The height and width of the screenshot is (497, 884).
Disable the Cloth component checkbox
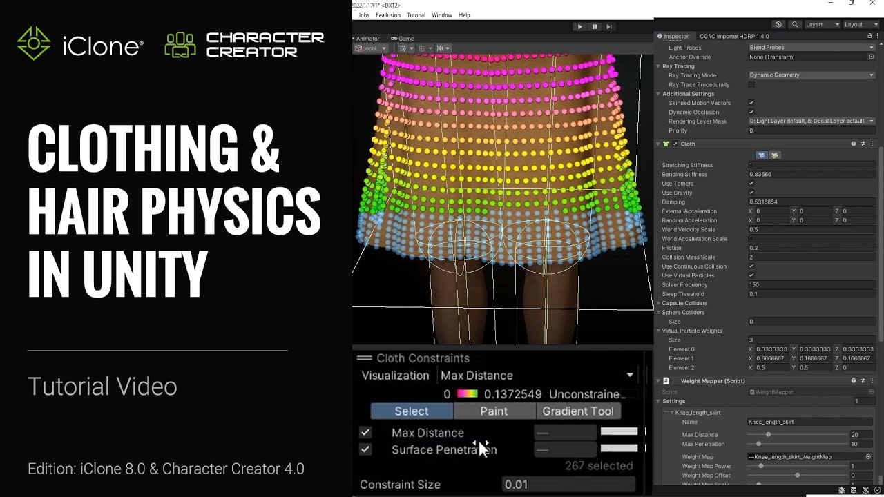[x=675, y=144]
